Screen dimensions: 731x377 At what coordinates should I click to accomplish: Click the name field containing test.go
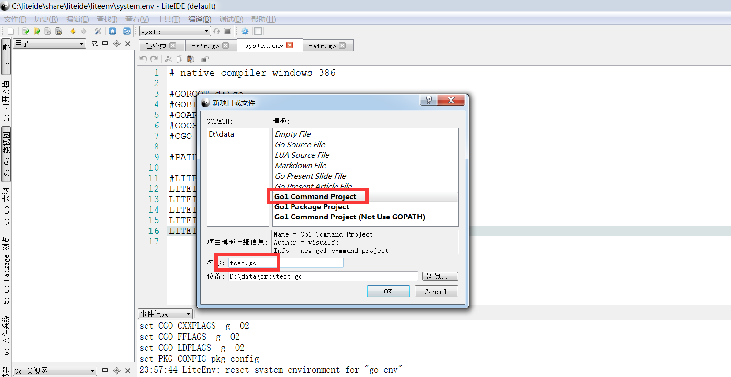285,263
